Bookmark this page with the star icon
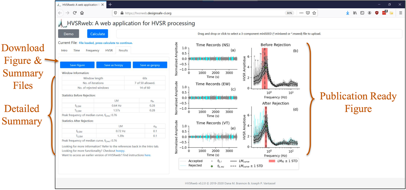This screenshot has height=190, width=406. tap(314, 13)
